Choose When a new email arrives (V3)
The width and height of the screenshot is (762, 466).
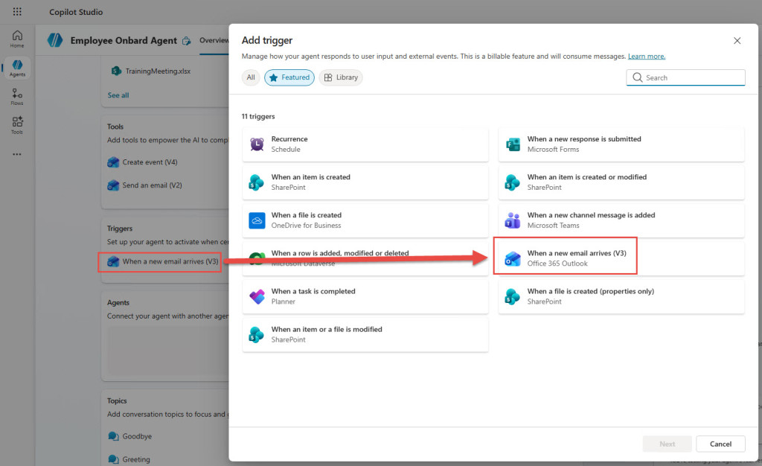tap(621, 258)
